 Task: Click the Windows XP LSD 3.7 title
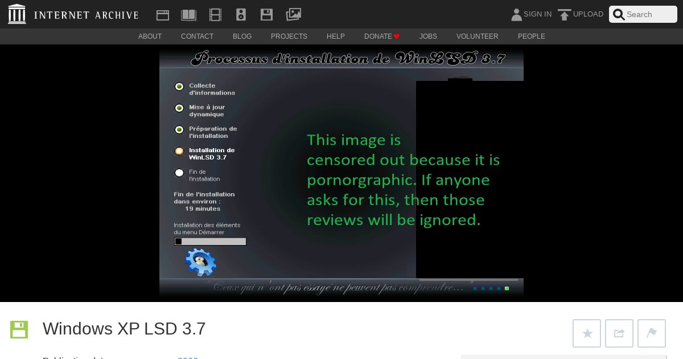click(x=124, y=329)
